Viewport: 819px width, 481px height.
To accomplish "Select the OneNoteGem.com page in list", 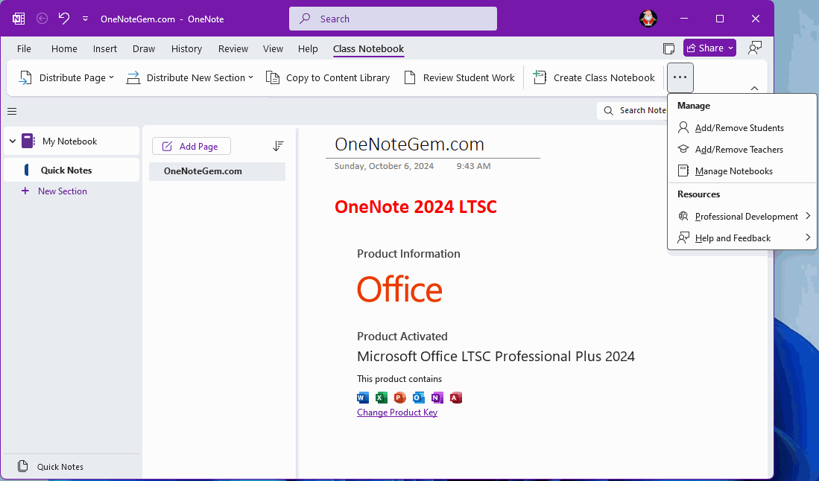I will click(218, 171).
